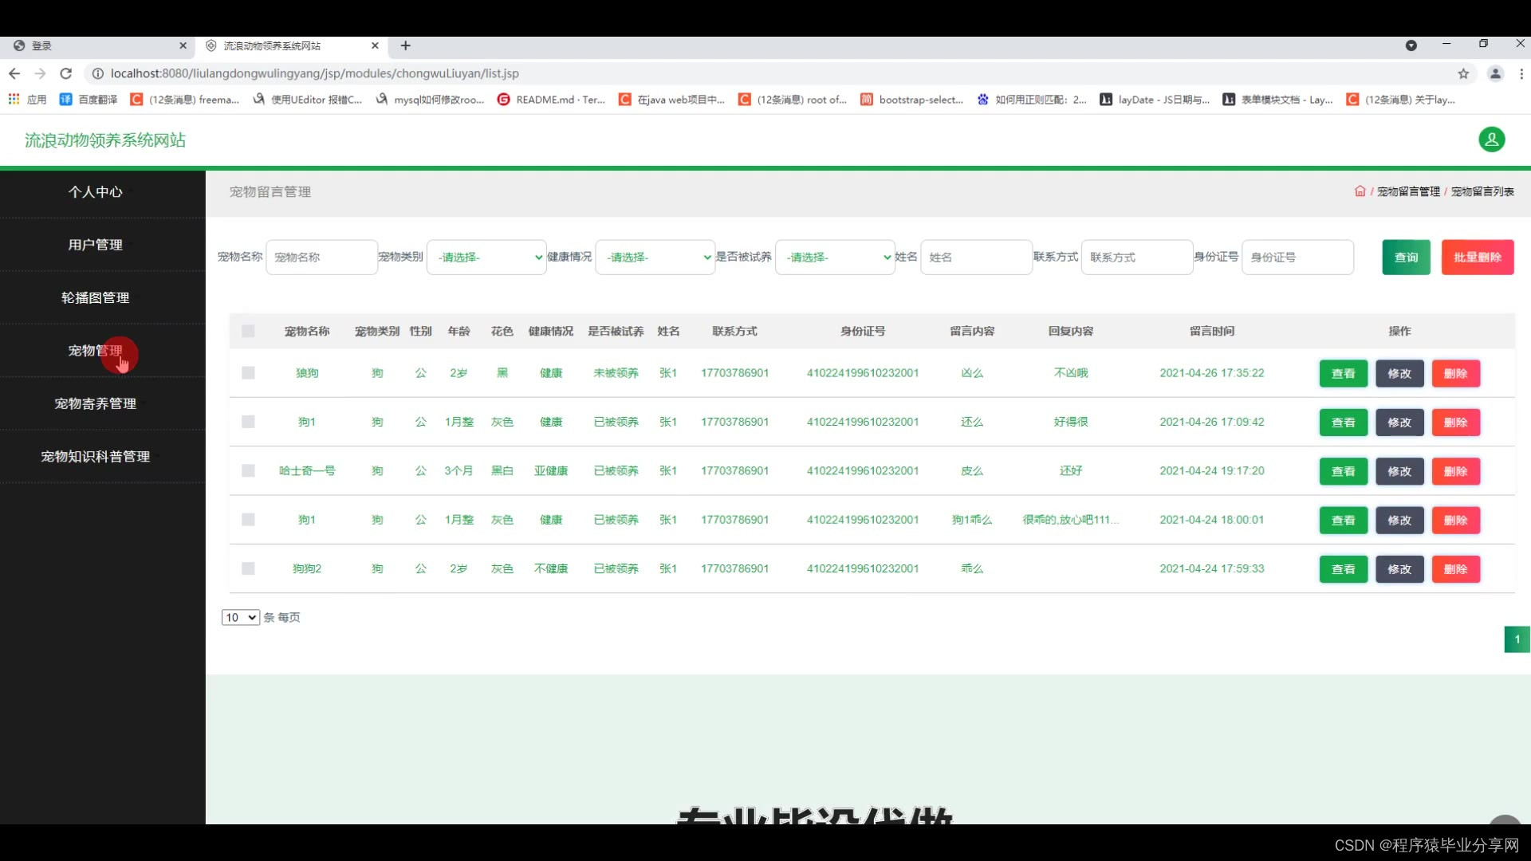The width and height of the screenshot is (1531, 861).
Task: Select checkbox for 哈士奇一号 row
Action: click(x=248, y=471)
